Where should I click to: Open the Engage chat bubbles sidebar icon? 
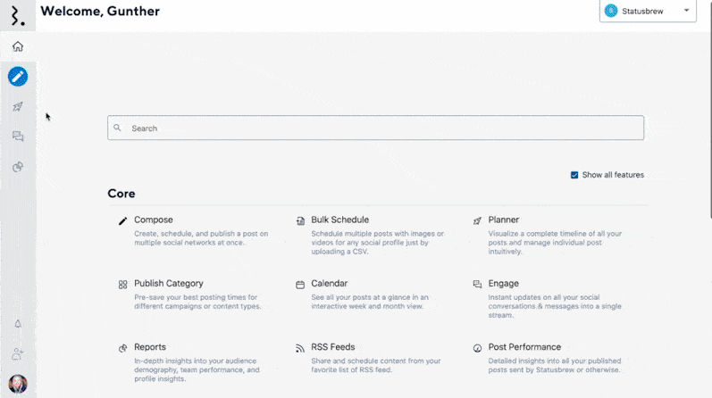click(x=18, y=137)
